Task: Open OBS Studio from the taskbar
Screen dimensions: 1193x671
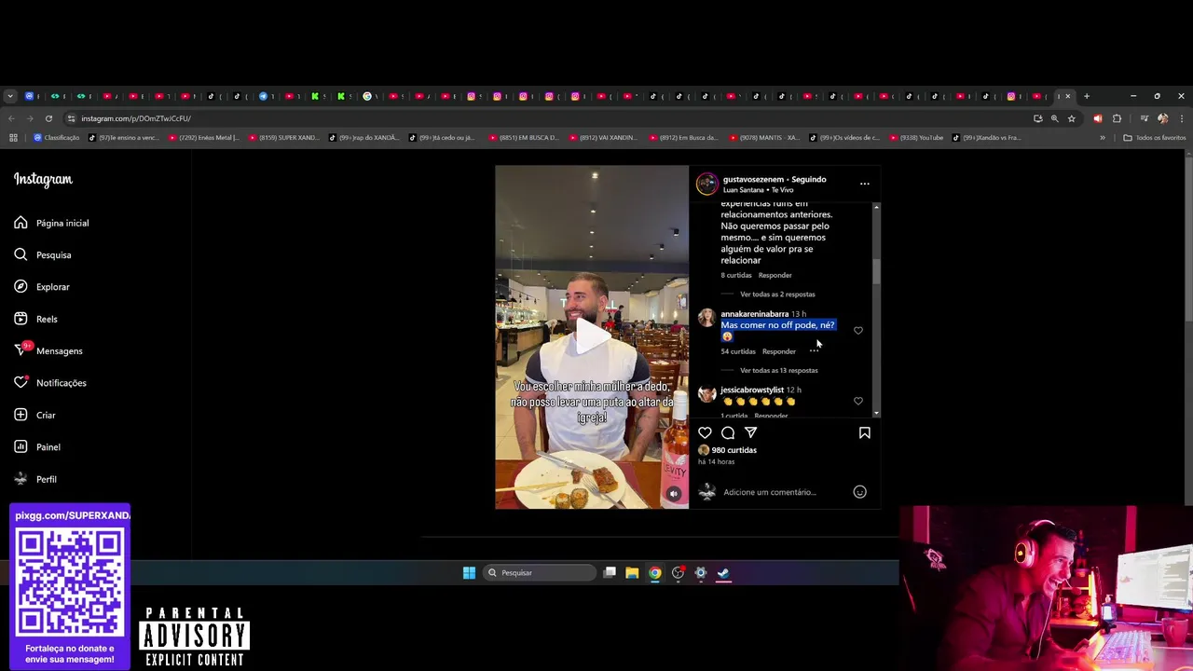Action: (678, 573)
